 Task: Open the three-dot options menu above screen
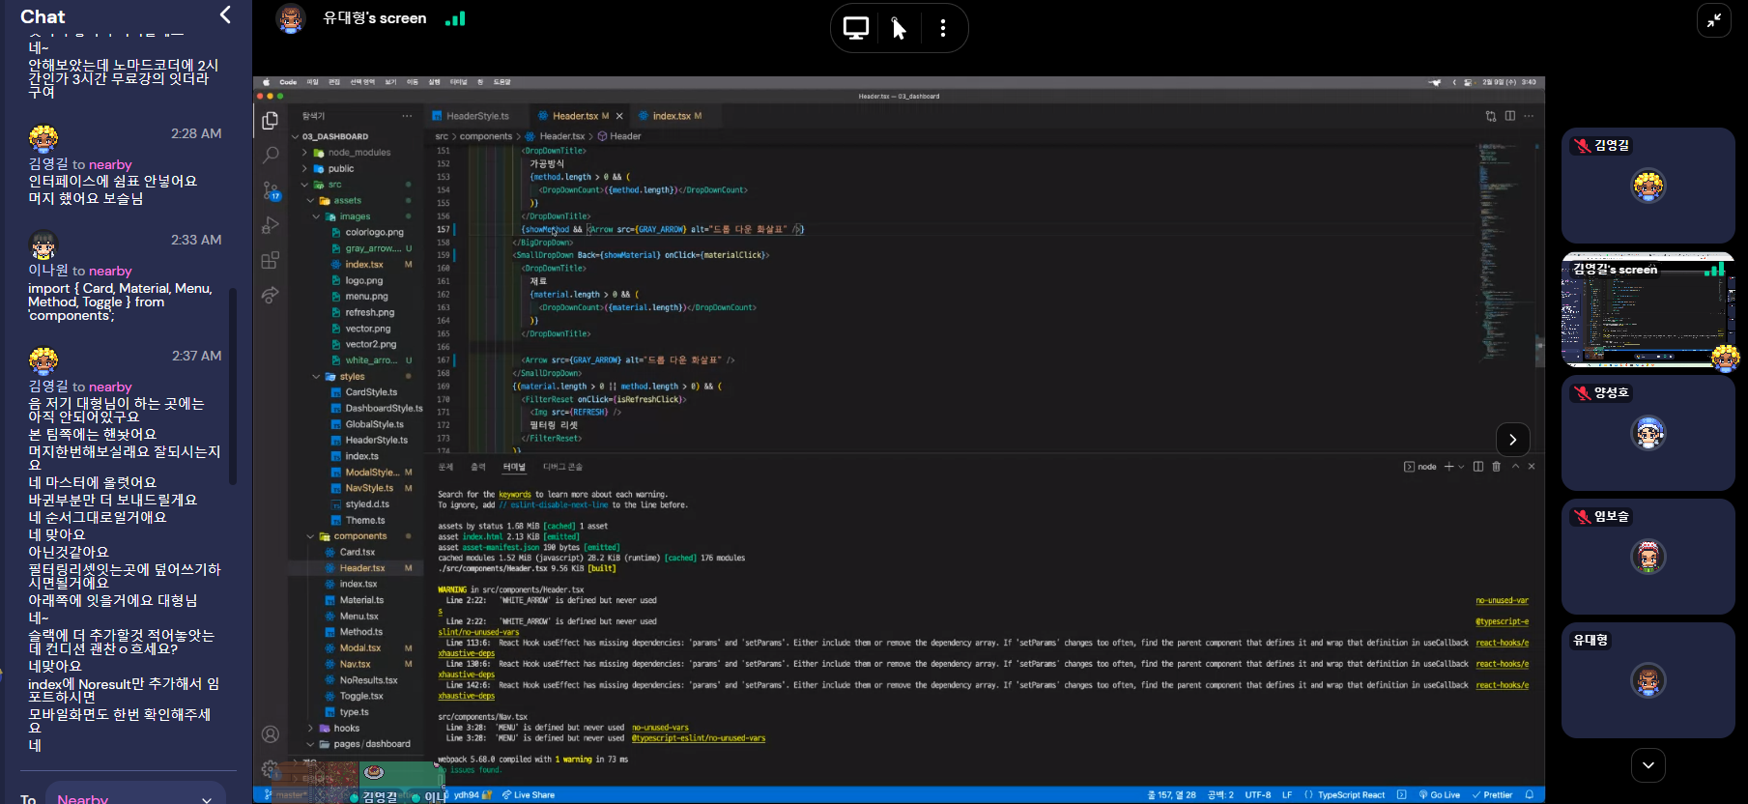tap(942, 28)
